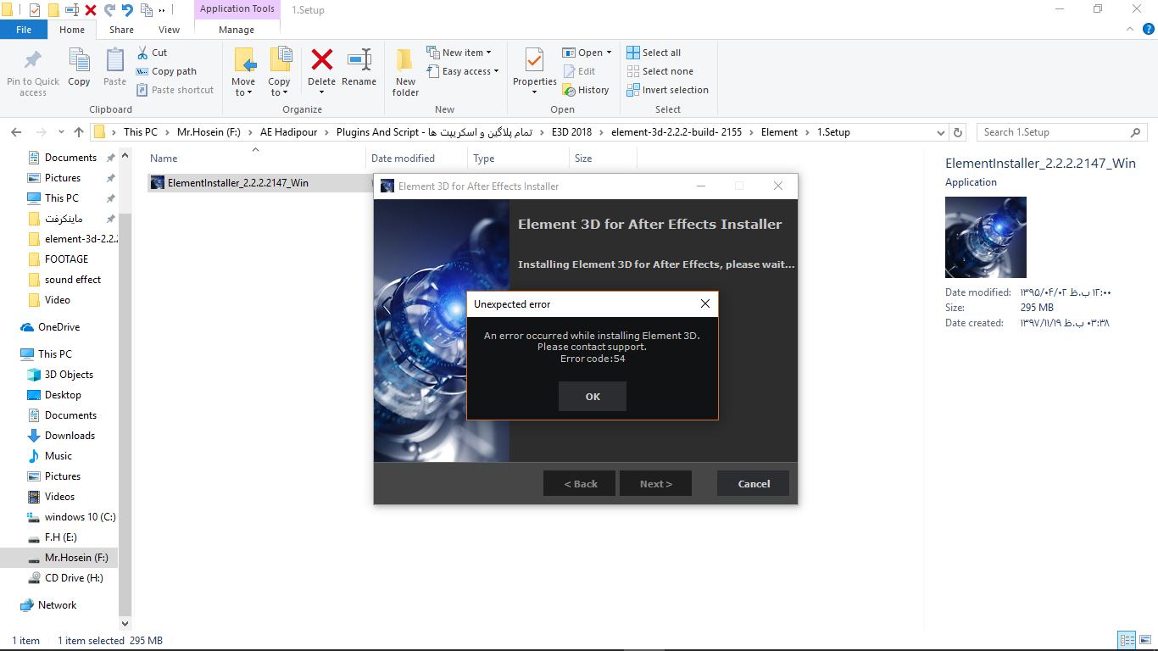
Task: Open Music in navigation pane
Action: pos(58,456)
